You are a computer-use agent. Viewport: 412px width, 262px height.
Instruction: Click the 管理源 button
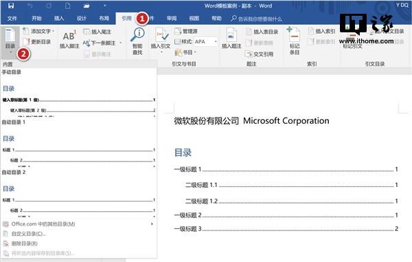tap(186, 31)
